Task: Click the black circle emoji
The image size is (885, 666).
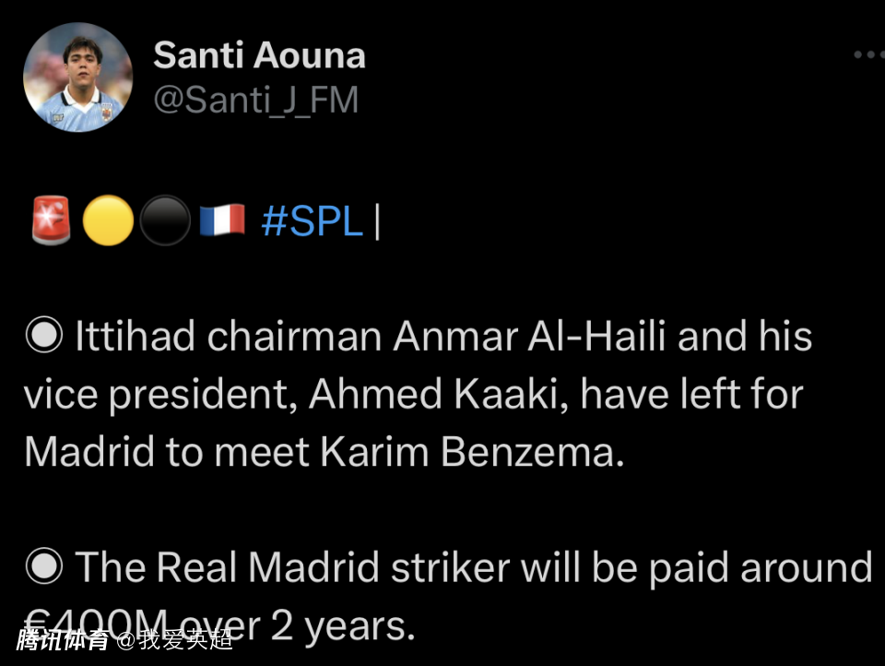Action: [x=165, y=221]
